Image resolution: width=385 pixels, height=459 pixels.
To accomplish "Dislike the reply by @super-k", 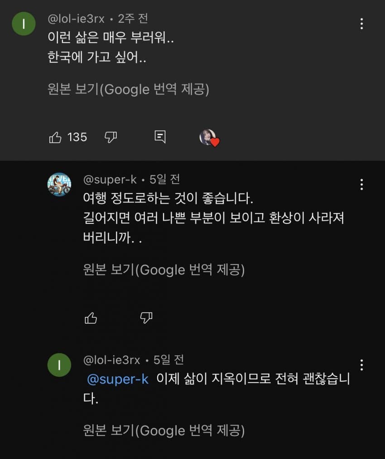I will [x=146, y=318].
